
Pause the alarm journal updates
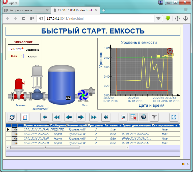143,117
